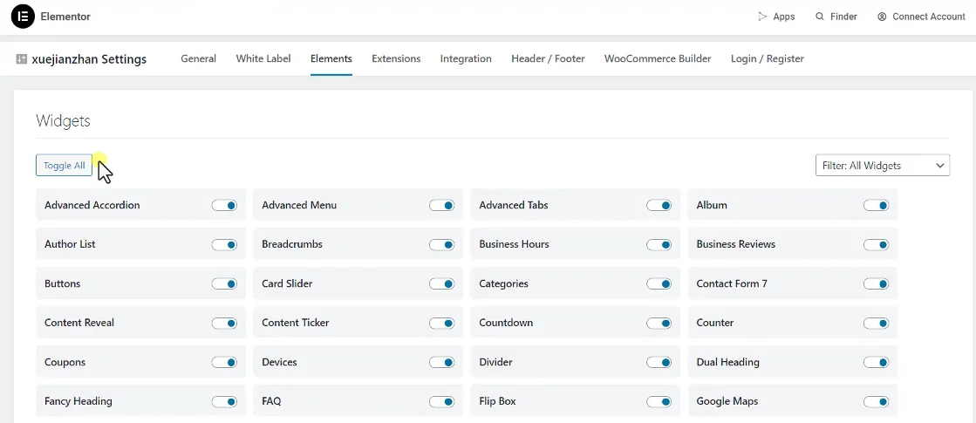Viewport: 976px width, 423px height.
Task: Turn off the Breadcrumbs widget toggle
Action: pos(441,245)
